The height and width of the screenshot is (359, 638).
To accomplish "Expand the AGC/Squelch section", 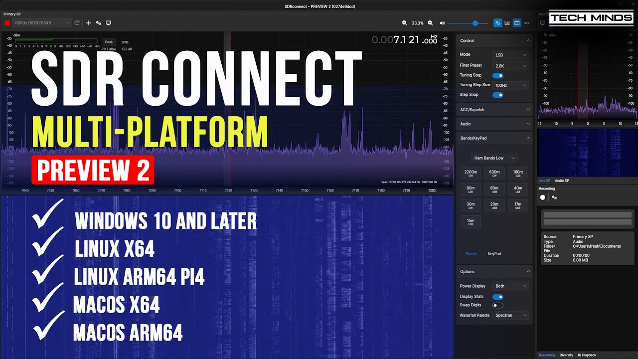I will coord(494,110).
